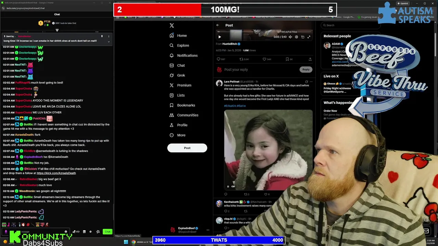The image size is (438, 246).
Task: Unpin the pinned message via pin icon
Action: pyautogui.click(x=102, y=36)
